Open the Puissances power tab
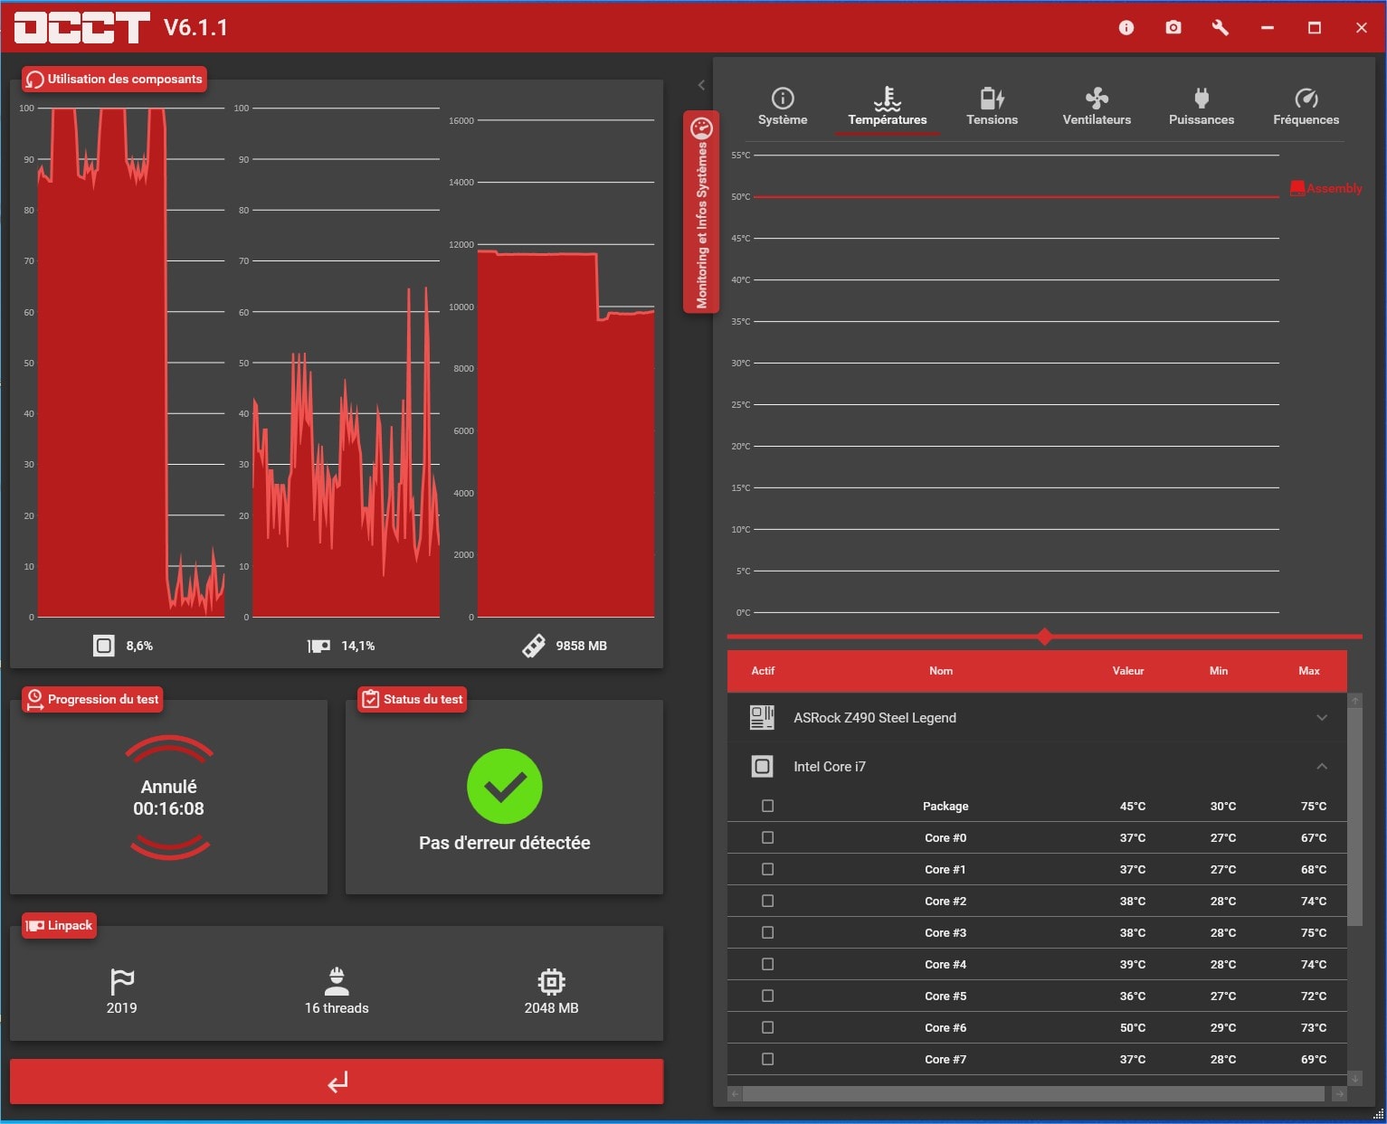Viewport: 1387px width, 1124px height. 1201,107
